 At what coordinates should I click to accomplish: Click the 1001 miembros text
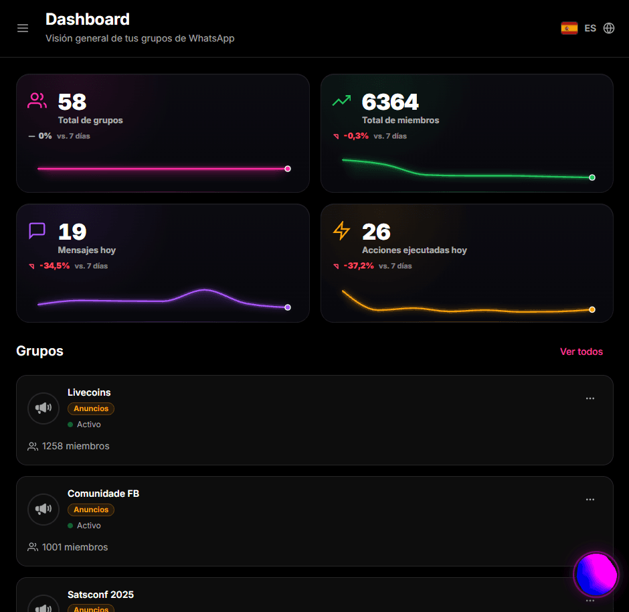[75, 547]
